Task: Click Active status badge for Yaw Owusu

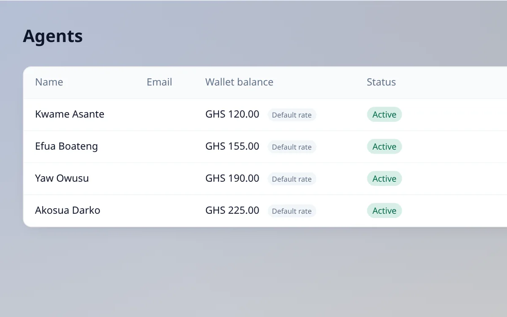Action: (384, 179)
